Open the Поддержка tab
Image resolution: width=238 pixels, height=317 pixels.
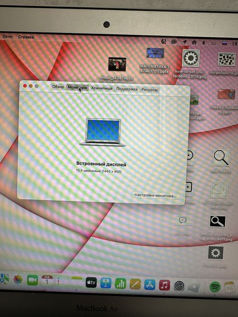(x=127, y=89)
